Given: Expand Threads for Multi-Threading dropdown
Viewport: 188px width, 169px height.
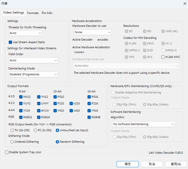Looking at the screenshot, I should pos(25,33).
